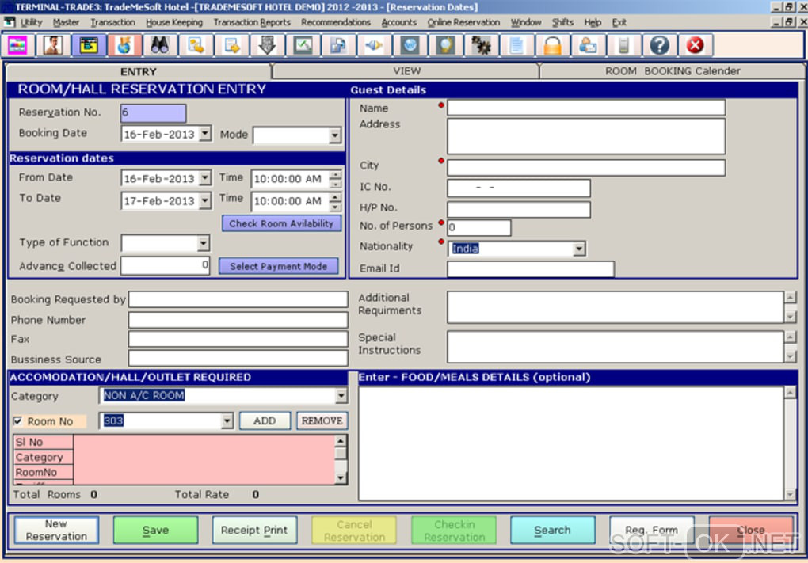
Task: Click the binoculars search toolbar icon
Action: 160,46
